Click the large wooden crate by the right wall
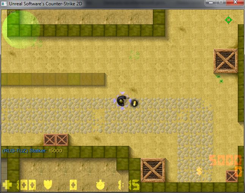This screenshot has width=245, height=193. point(226,61)
